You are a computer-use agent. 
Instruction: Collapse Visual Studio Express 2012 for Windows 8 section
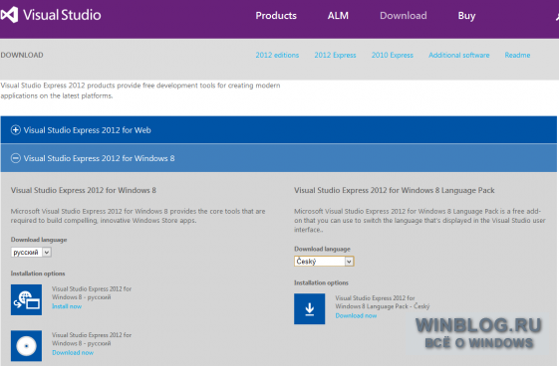(279, 158)
